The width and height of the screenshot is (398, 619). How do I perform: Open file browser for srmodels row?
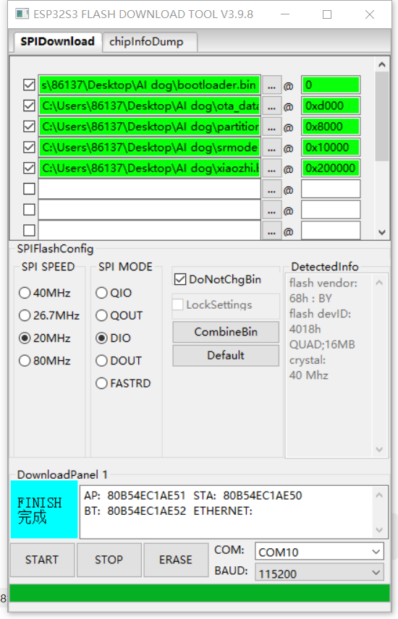[271, 148]
